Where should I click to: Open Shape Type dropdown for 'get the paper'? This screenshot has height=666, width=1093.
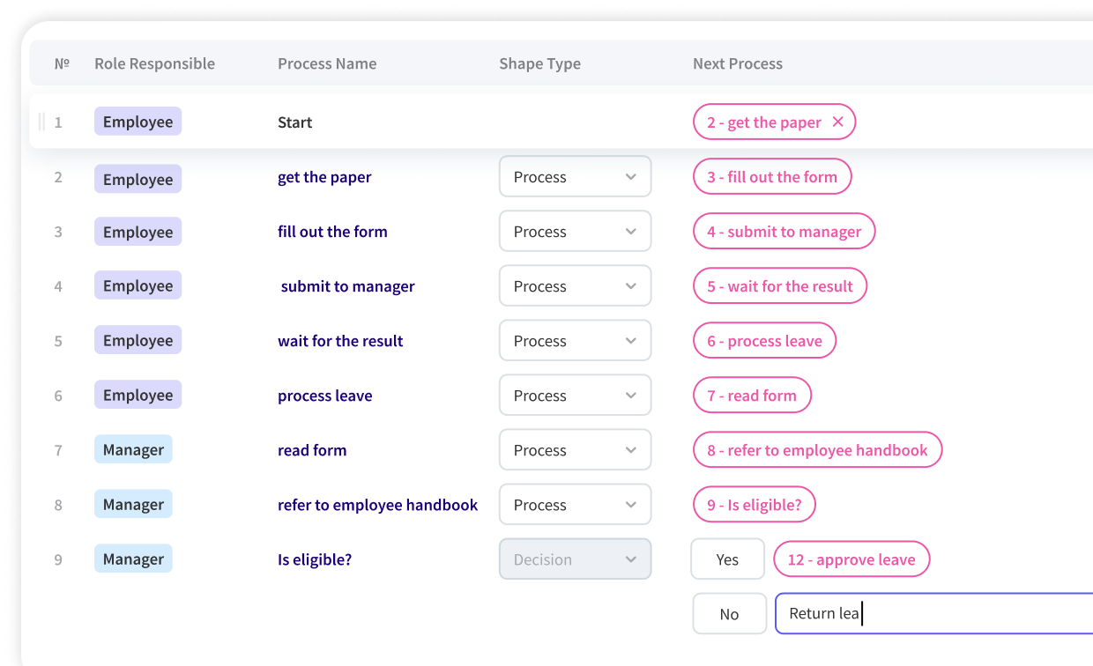click(x=575, y=177)
